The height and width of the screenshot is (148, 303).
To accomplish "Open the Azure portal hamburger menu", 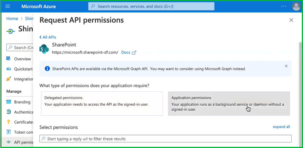I will pyautogui.click(x=8, y=6).
